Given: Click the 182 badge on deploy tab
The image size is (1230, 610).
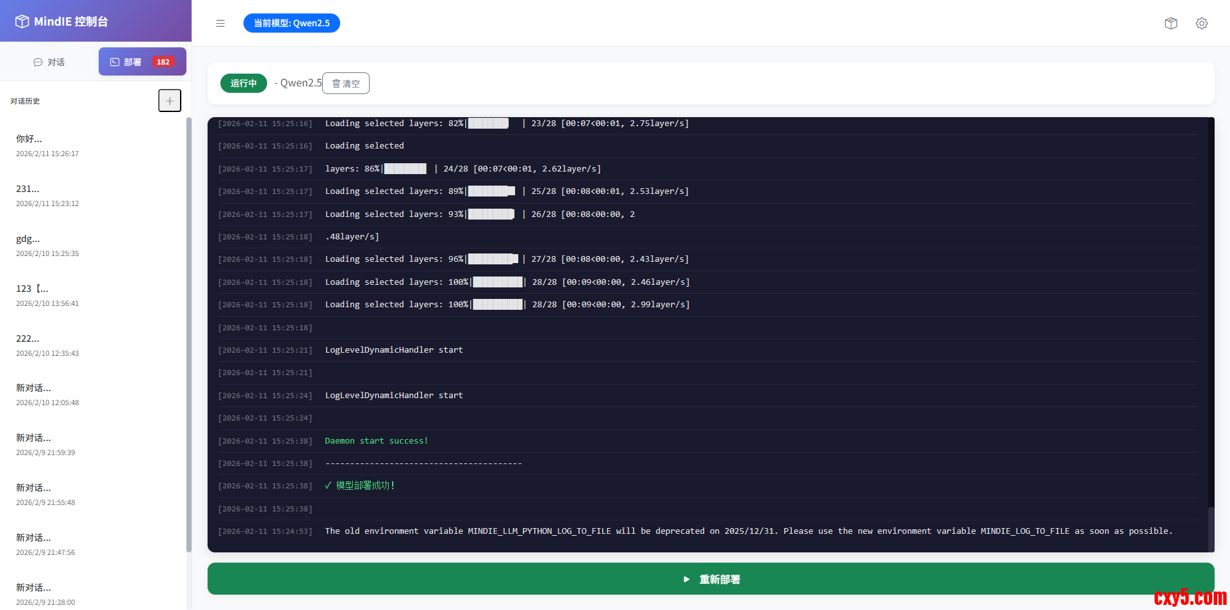Looking at the screenshot, I should [163, 62].
